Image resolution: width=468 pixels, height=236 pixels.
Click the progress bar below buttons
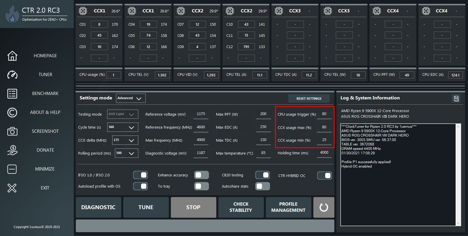point(205,226)
